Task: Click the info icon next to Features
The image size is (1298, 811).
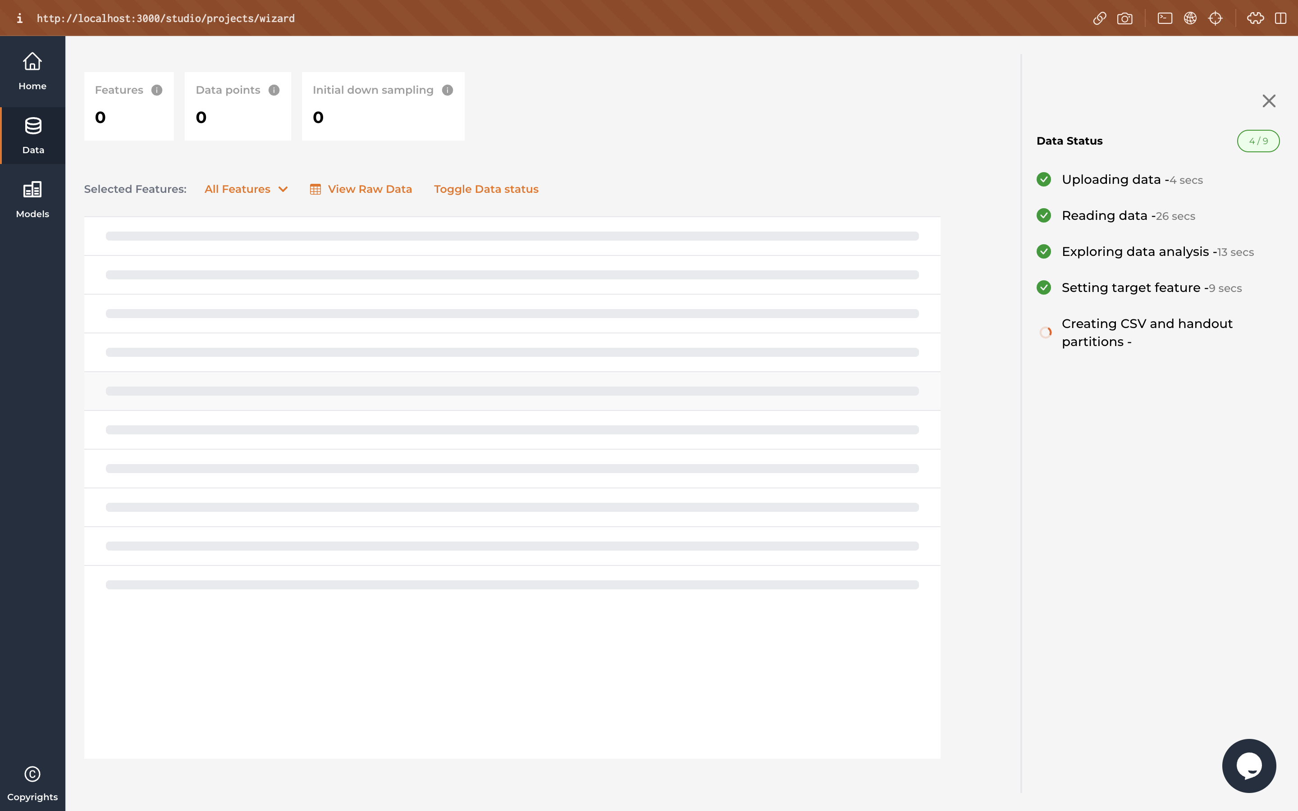Action: pyautogui.click(x=157, y=90)
